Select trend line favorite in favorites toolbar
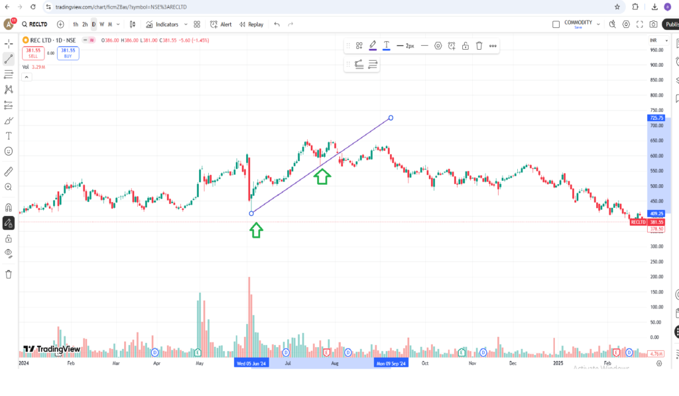This screenshot has width=679, height=396. 359,64
